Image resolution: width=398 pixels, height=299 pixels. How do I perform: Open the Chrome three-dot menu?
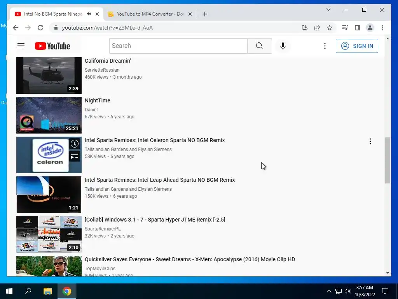click(382, 28)
